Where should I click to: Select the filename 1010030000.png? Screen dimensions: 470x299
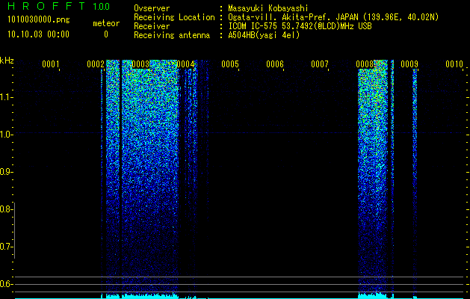click(x=39, y=20)
